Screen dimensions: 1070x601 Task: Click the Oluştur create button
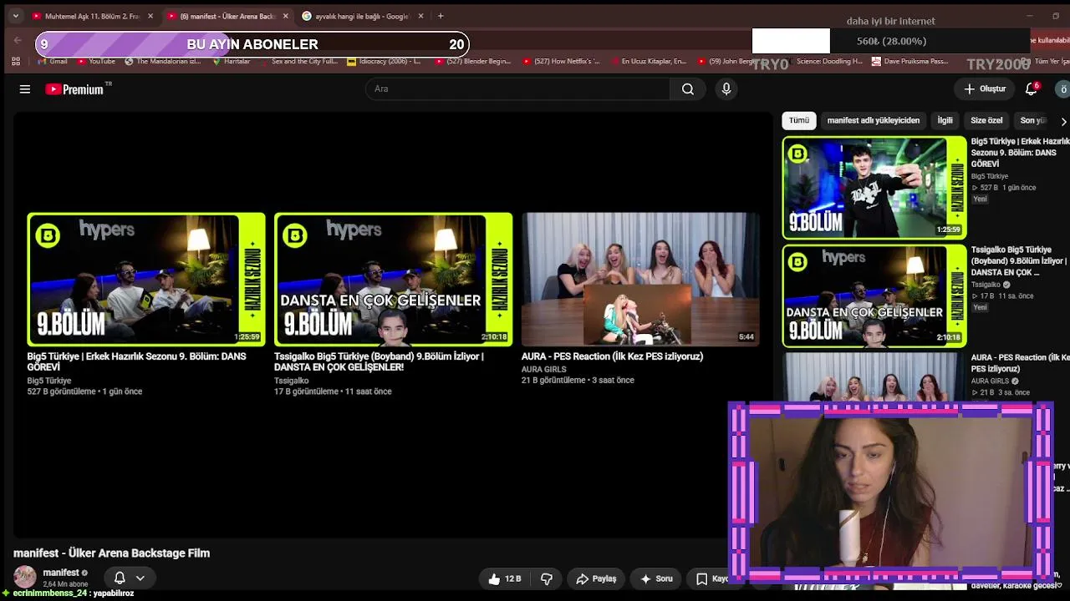[985, 89]
